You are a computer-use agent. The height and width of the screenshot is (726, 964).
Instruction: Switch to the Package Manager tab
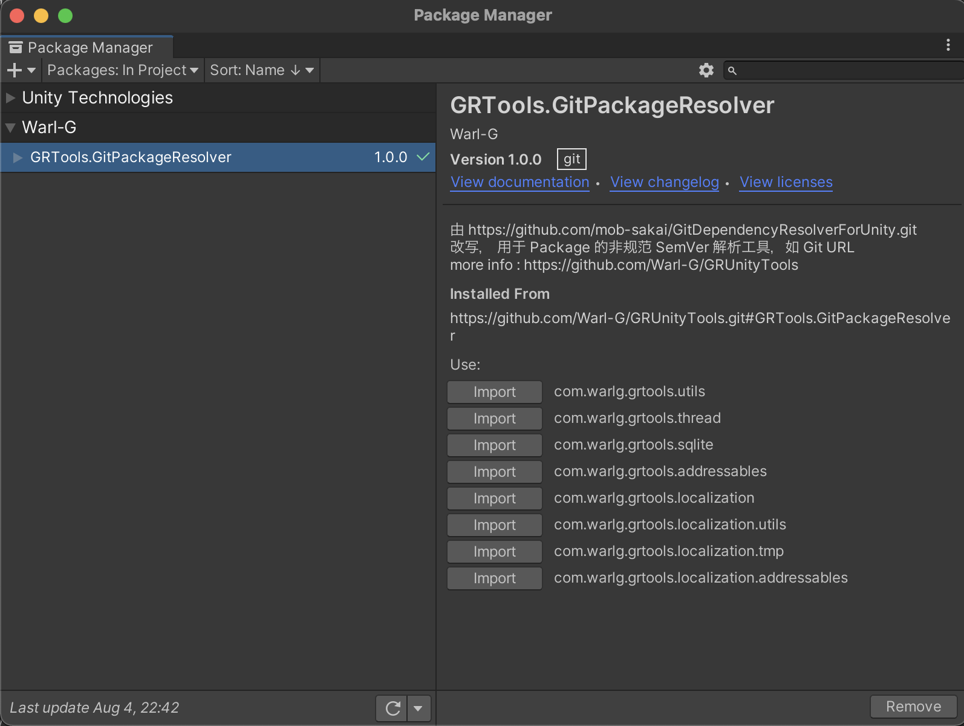pyautogui.click(x=87, y=47)
